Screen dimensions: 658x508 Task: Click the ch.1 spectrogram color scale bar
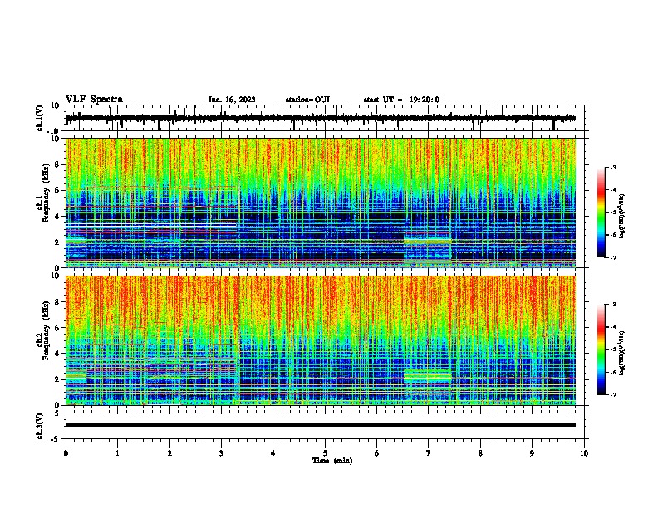[601, 212]
